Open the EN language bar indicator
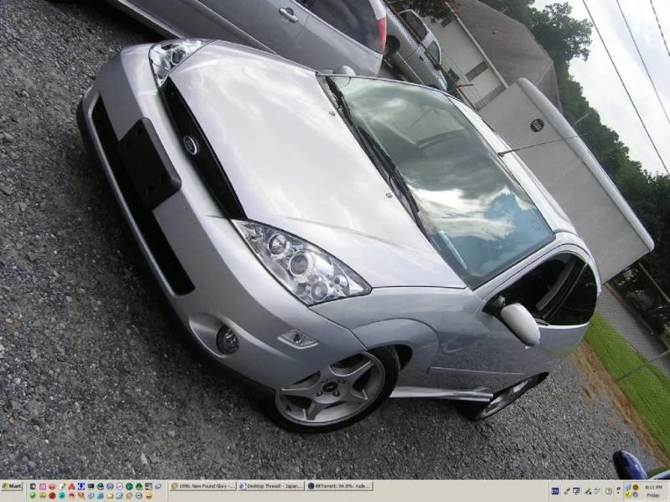670x502 pixels. pyautogui.click(x=555, y=491)
